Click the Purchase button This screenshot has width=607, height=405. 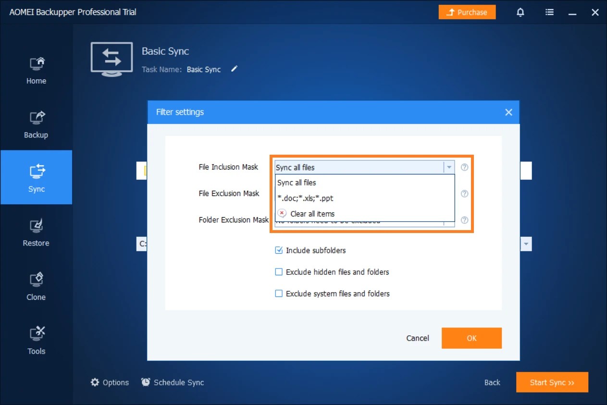[x=467, y=12]
